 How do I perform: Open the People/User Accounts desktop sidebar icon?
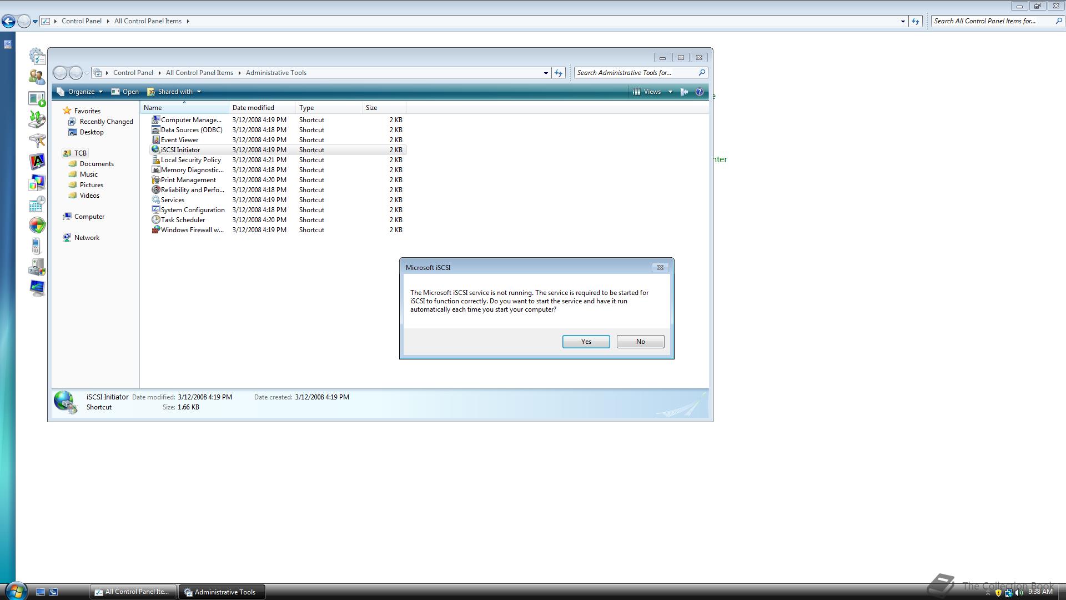tap(37, 77)
